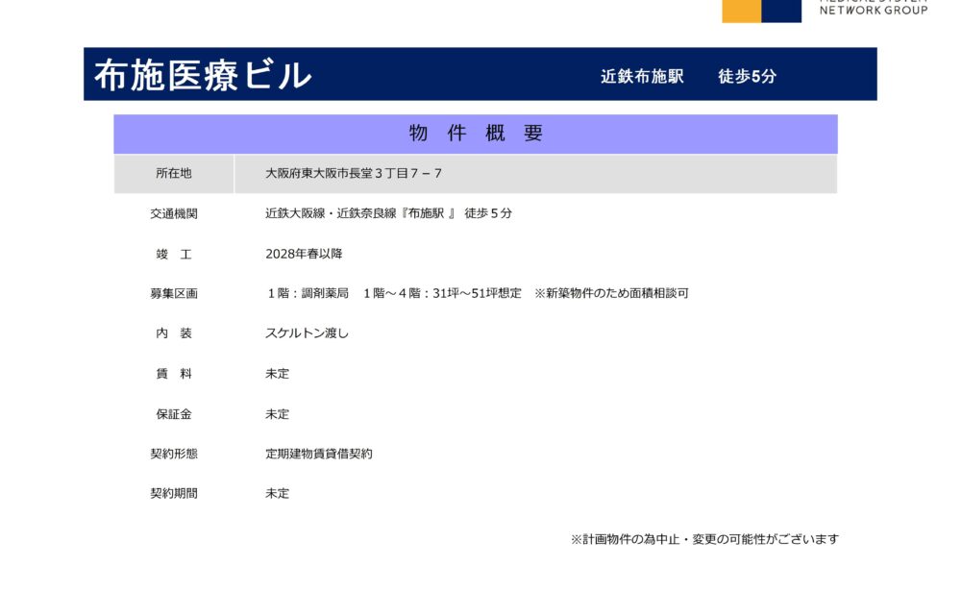961x615 pixels.
Task: Click the 近鉄布施駅 station label
Action: [642, 77]
